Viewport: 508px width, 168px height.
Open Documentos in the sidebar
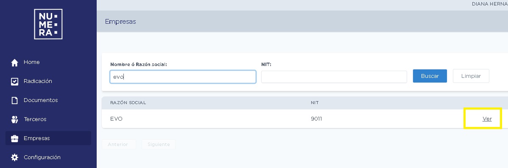point(48,100)
